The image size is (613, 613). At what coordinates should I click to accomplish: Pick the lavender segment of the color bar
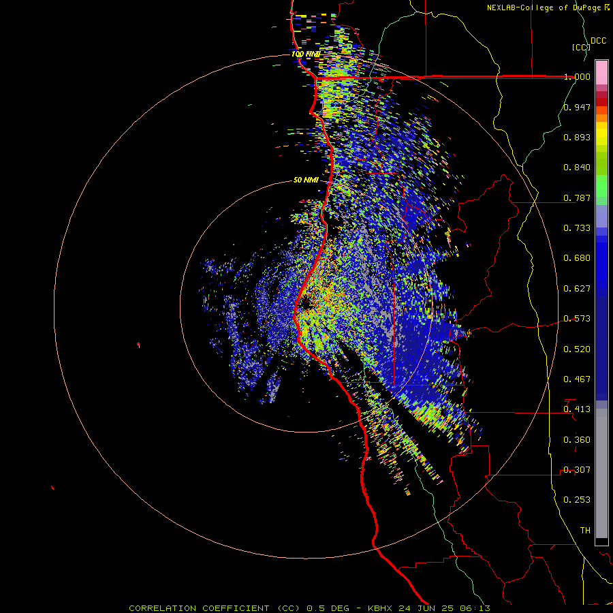click(601, 217)
